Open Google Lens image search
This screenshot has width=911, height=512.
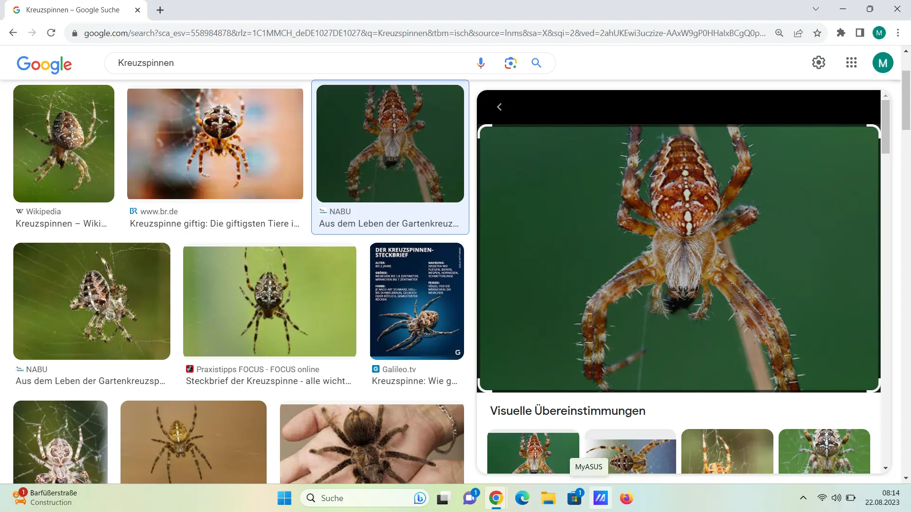[x=510, y=63]
